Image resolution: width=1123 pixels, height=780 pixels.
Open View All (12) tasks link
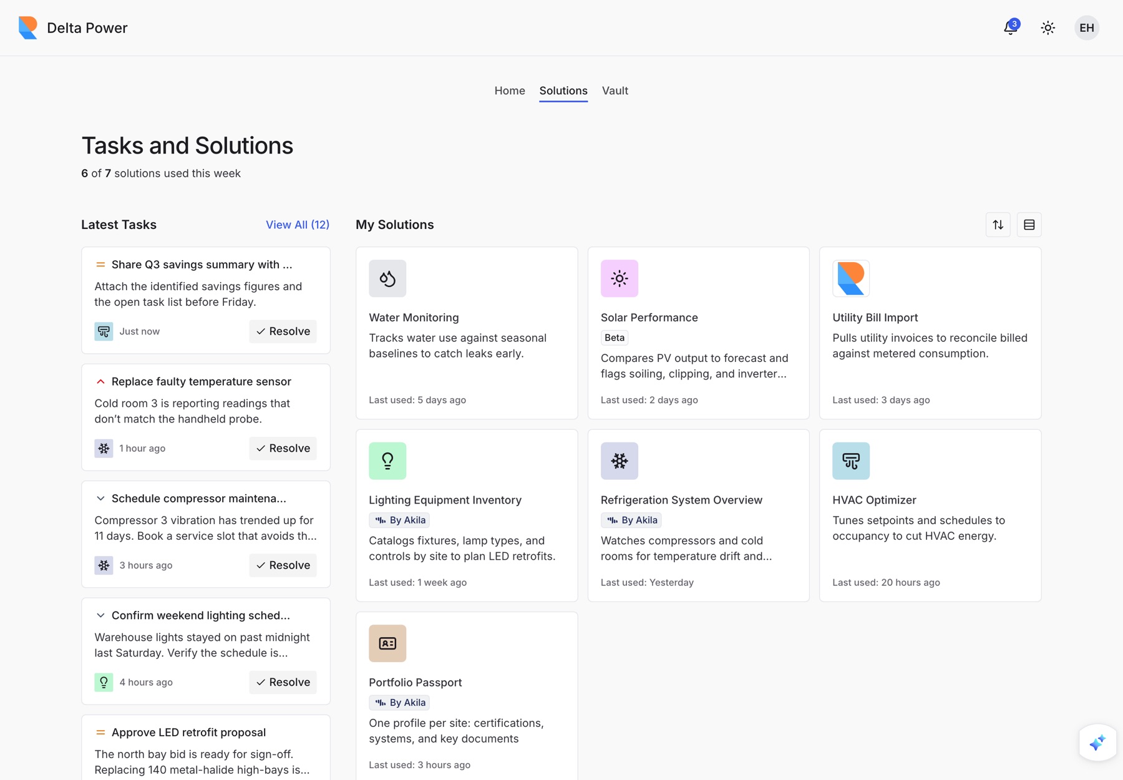point(298,225)
